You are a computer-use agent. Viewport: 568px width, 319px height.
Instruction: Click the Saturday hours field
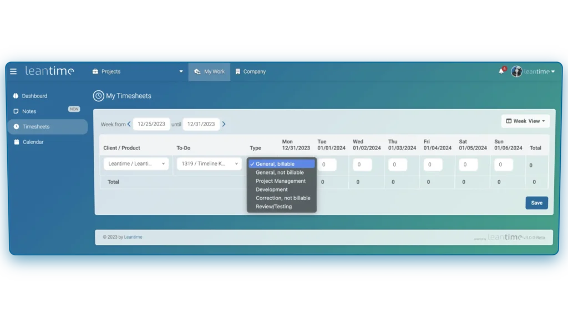468,164
